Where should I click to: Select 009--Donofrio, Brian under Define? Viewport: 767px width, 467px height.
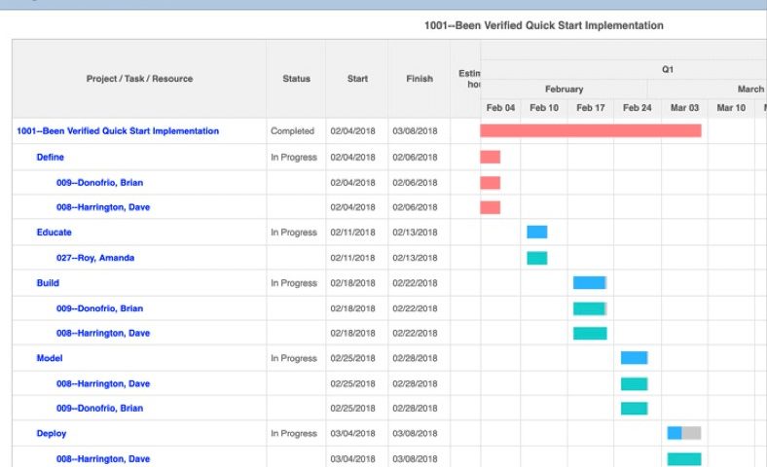(x=100, y=182)
